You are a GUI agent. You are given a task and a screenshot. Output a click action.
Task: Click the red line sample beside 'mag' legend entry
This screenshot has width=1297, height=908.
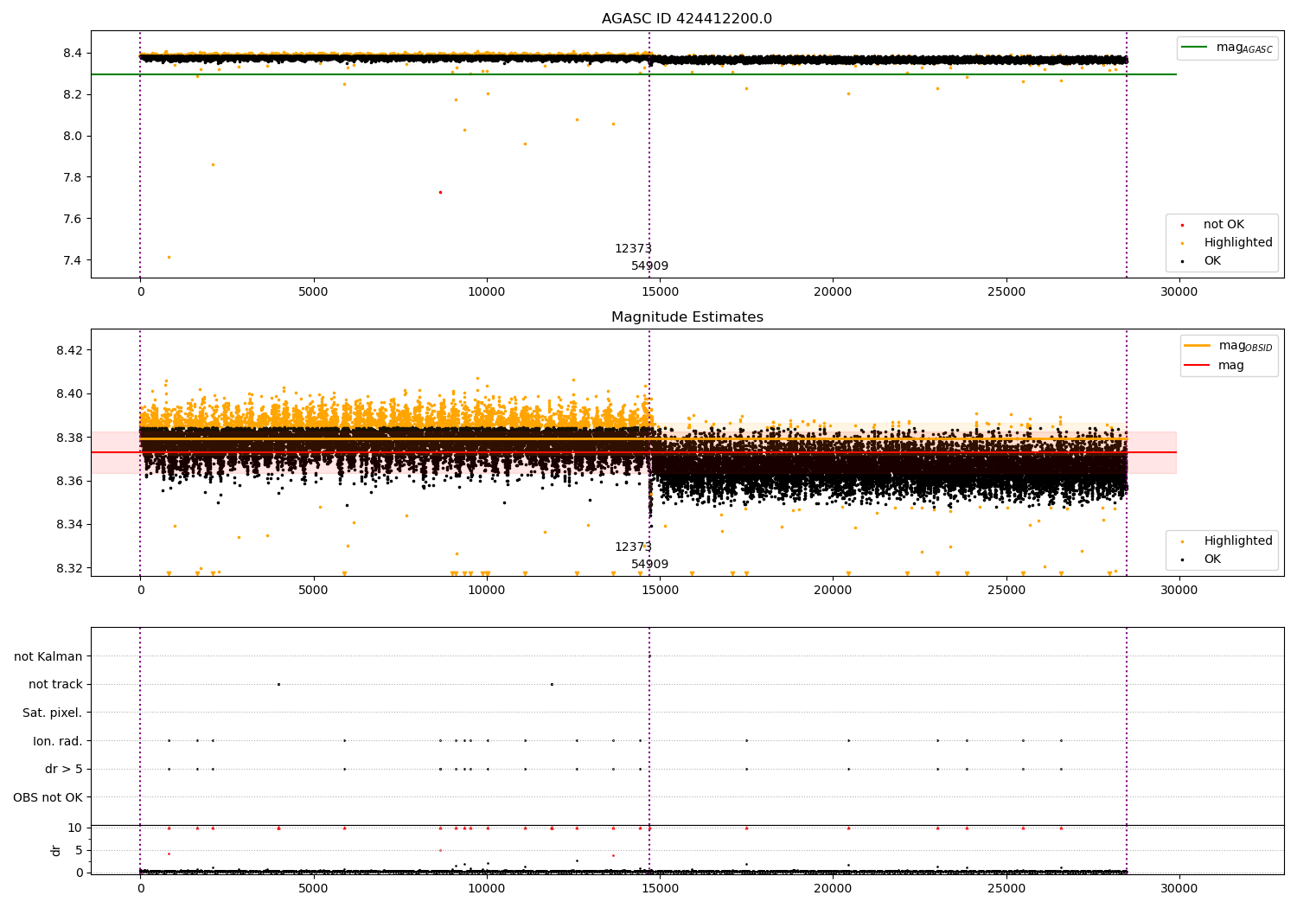(1197, 366)
